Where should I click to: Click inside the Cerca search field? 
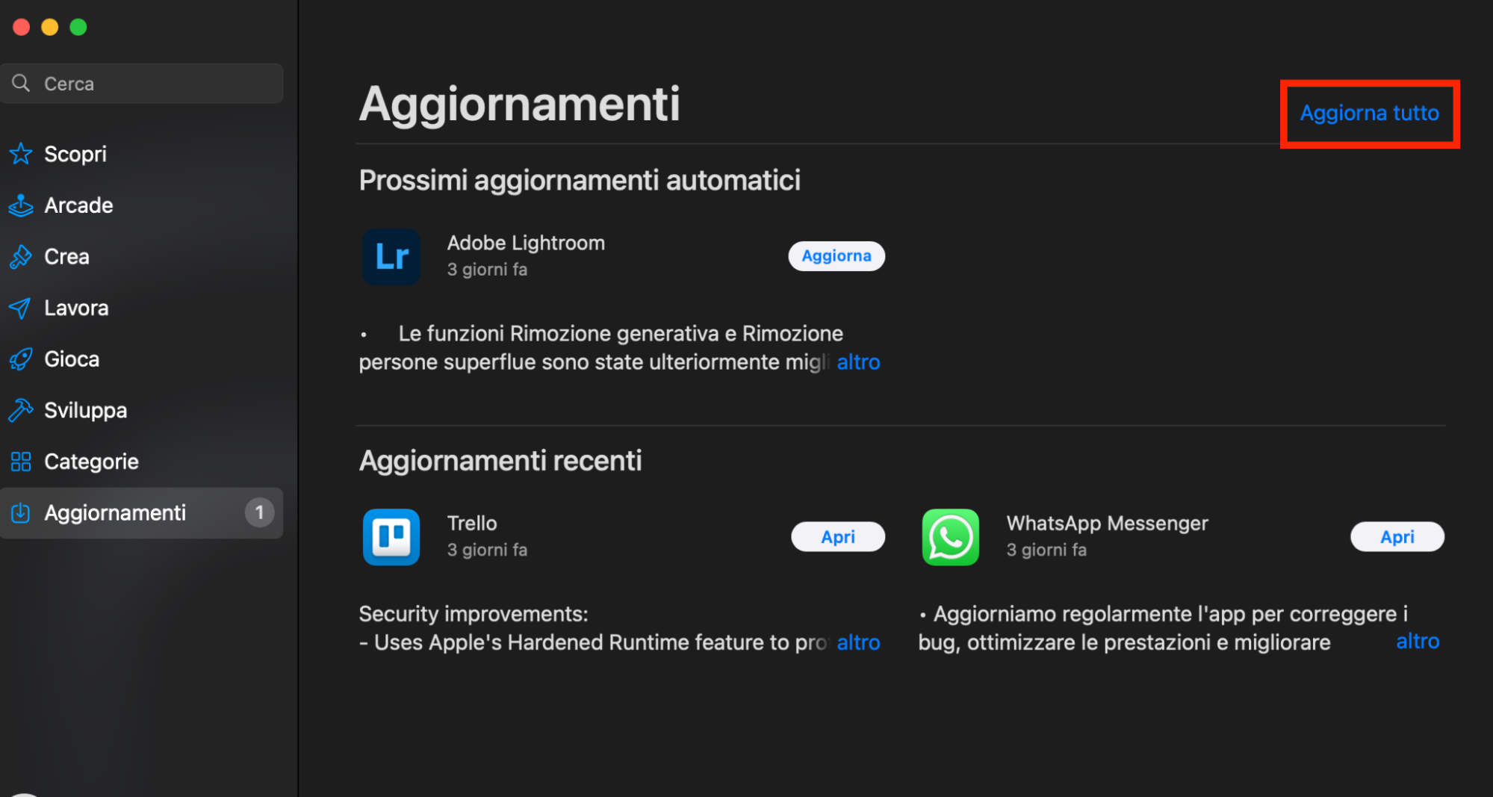pyautogui.click(x=142, y=83)
